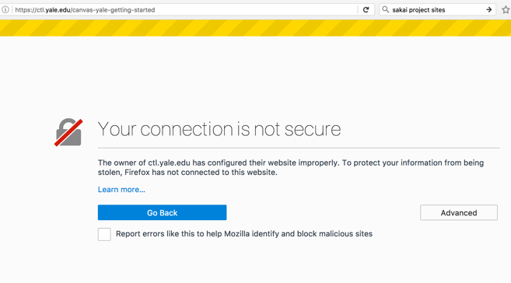Reload the current page

[x=366, y=10]
